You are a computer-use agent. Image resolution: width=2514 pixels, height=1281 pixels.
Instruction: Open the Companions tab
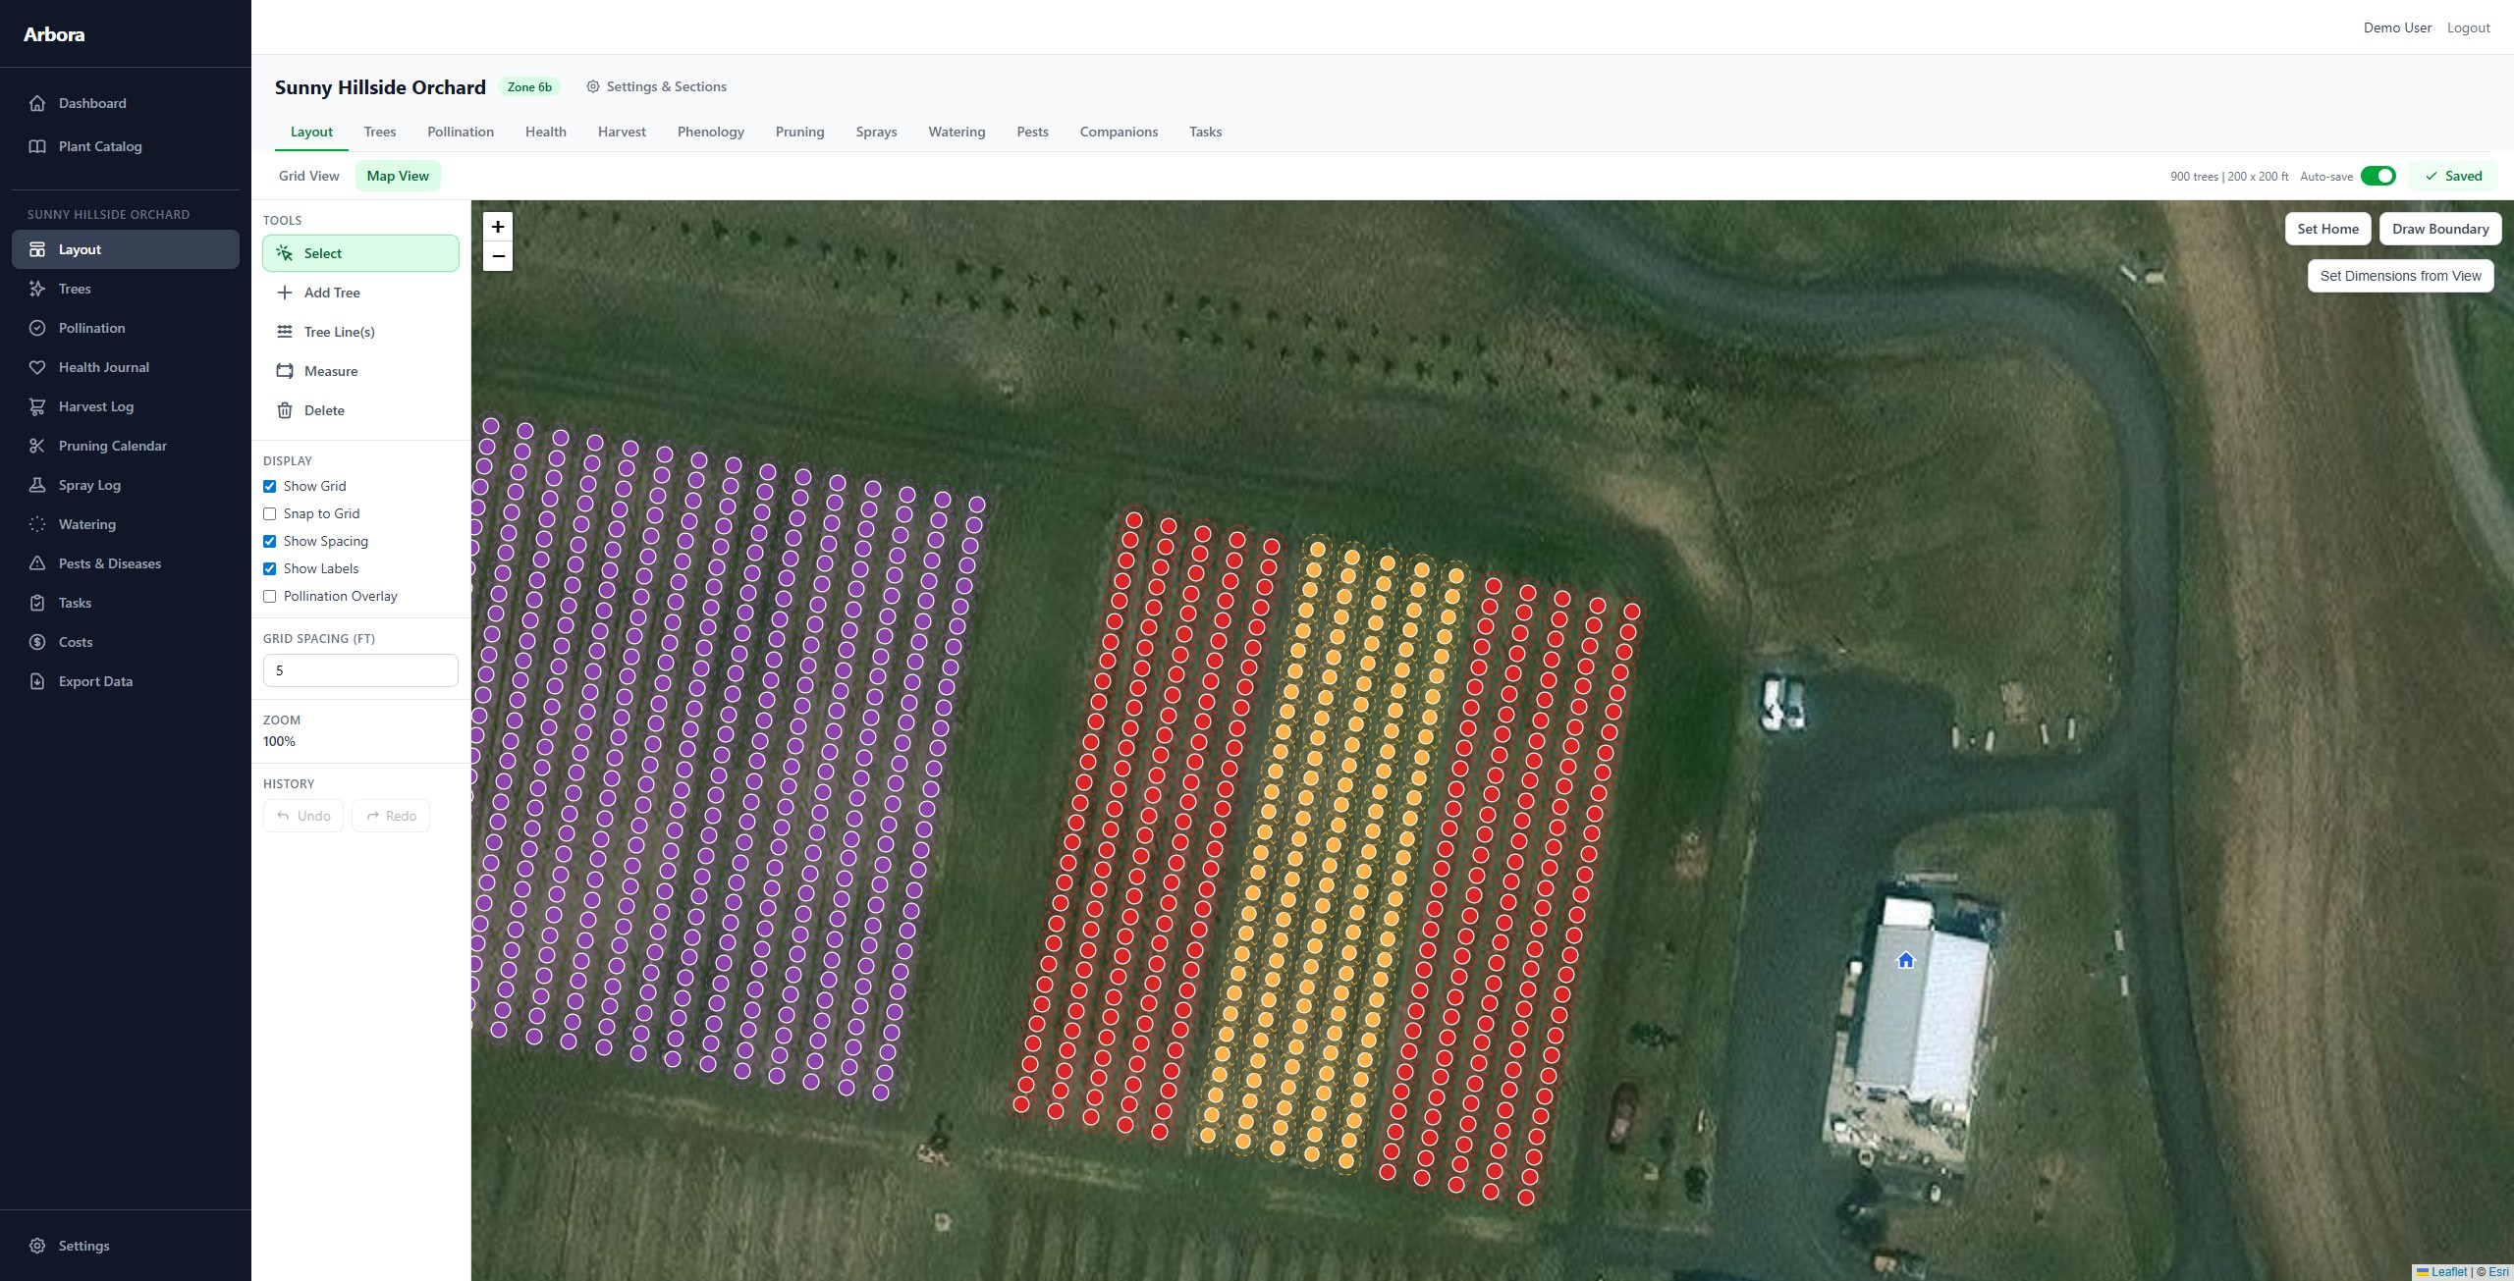click(x=1118, y=132)
